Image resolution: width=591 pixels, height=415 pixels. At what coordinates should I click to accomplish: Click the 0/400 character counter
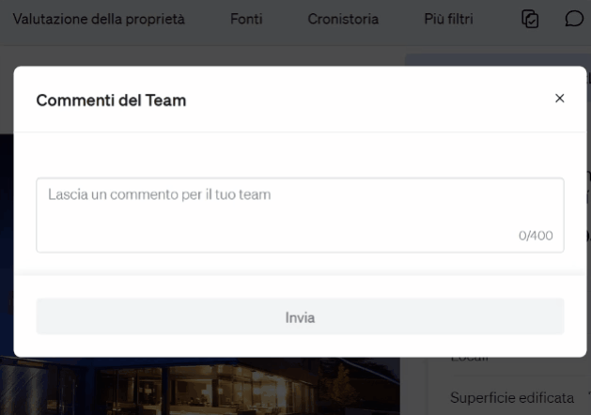(x=536, y=236)
